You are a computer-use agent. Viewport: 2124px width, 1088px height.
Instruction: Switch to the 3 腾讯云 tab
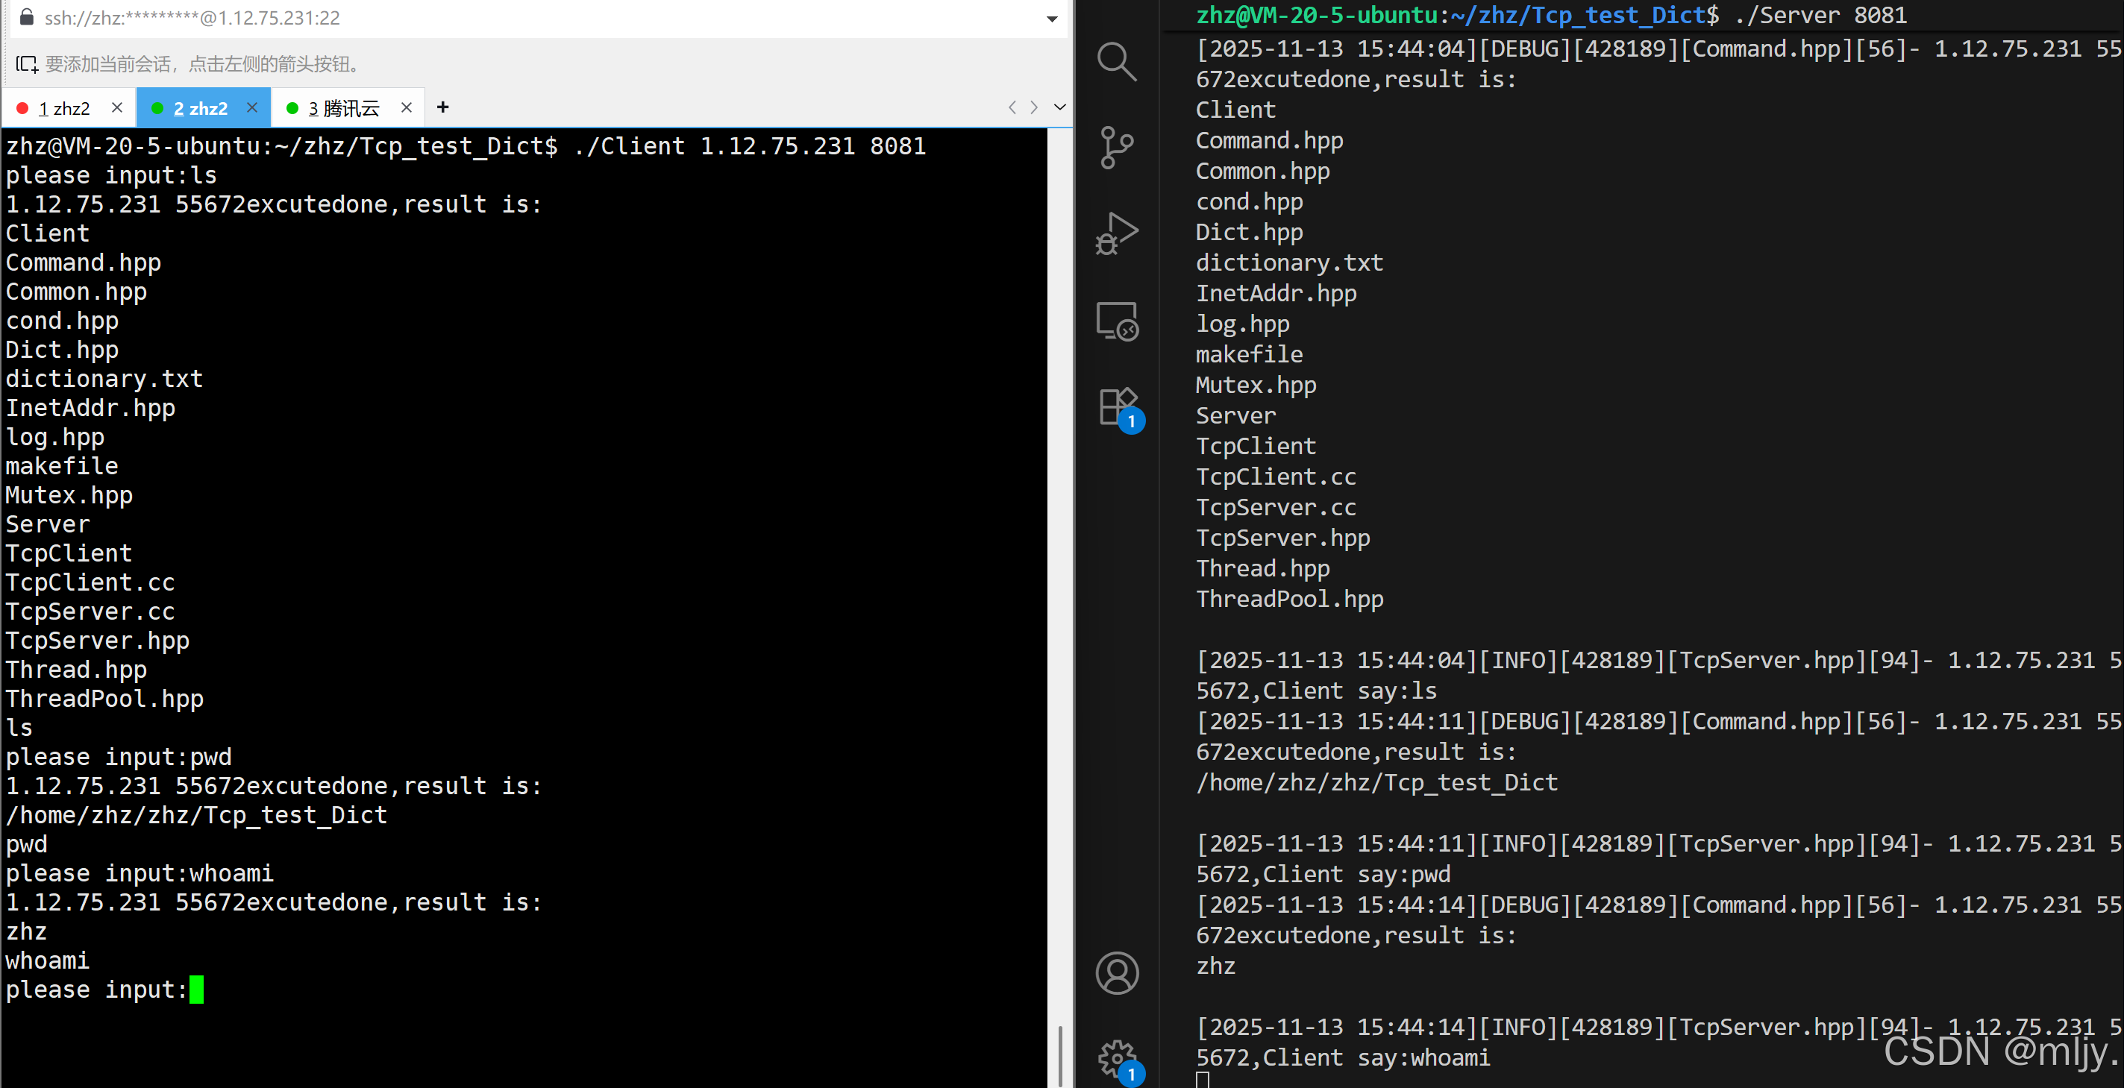(343, 108)
